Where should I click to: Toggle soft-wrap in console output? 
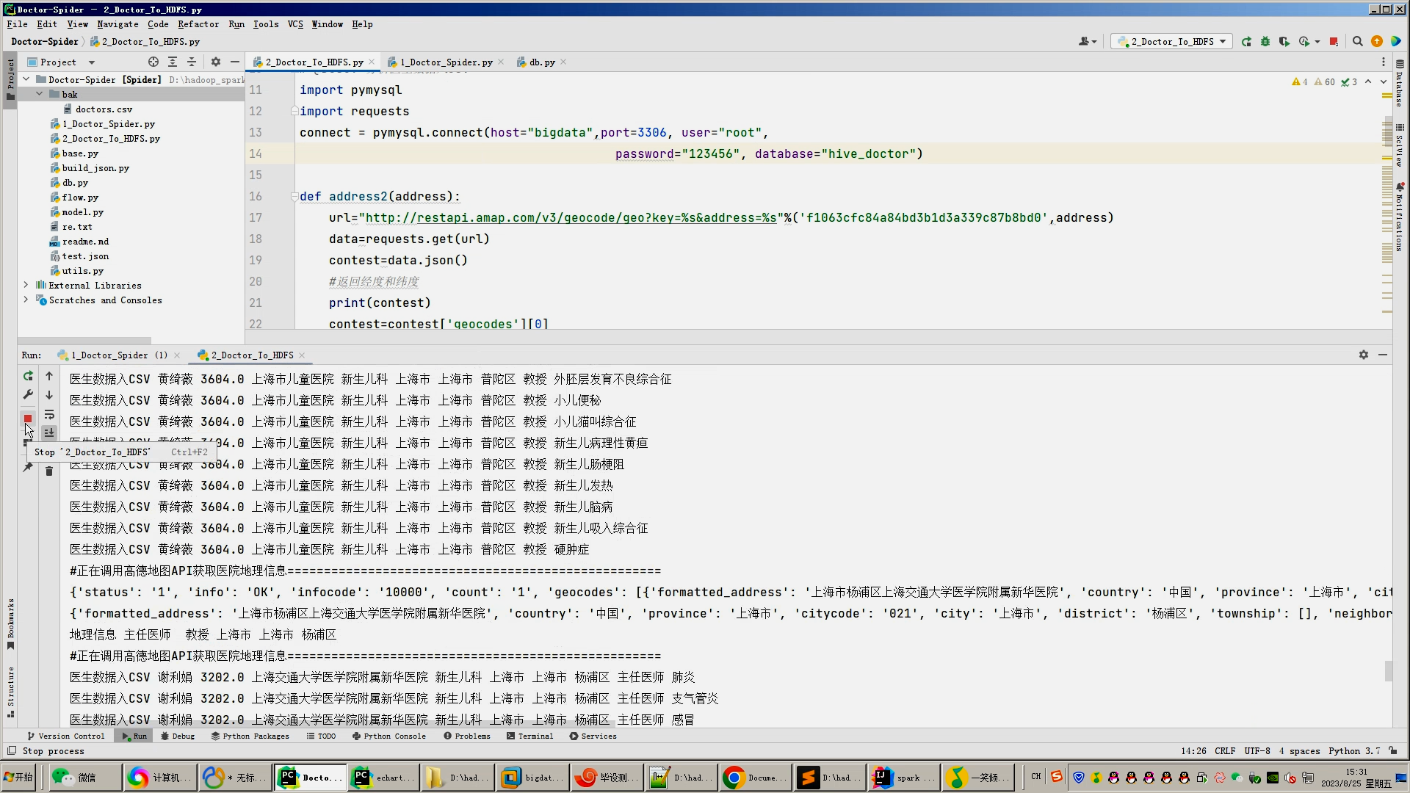(49, 415)
